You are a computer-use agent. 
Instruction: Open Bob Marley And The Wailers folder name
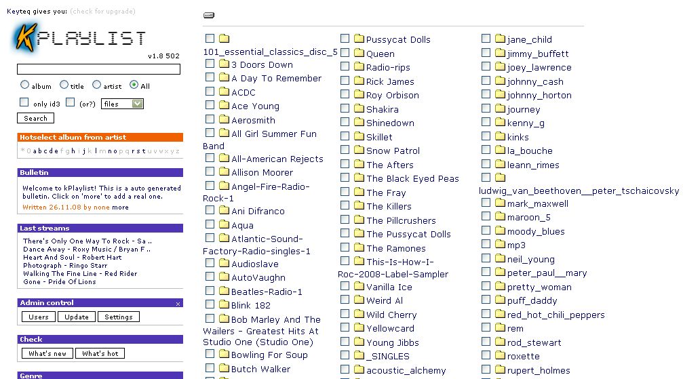(x=261, y=331)
